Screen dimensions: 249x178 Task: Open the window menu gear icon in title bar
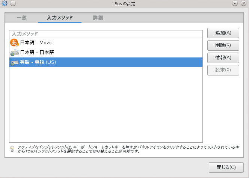click(5, 3)
